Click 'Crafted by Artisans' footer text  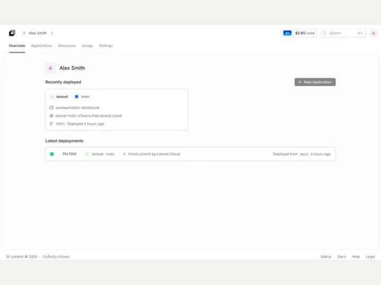point(56,256)
